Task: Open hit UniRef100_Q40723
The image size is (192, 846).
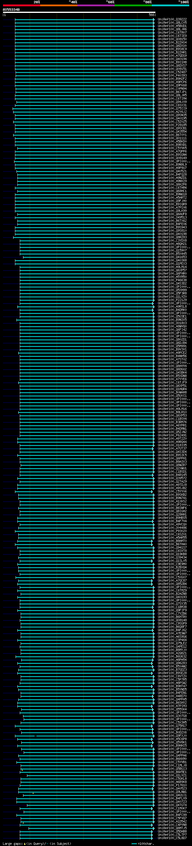Action: (x=172, y=802)
